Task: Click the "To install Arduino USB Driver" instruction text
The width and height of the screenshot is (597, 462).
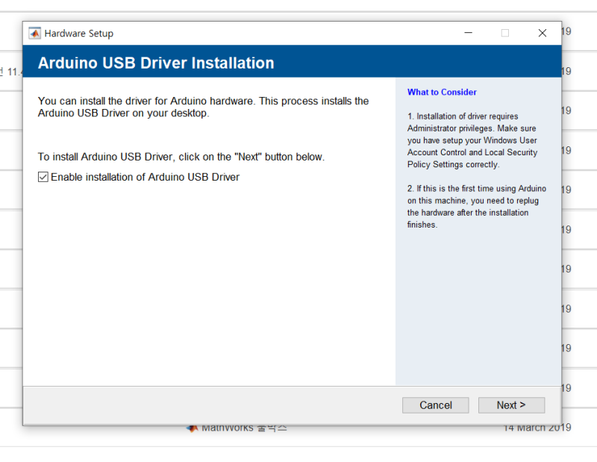Action: click(x=181, y=157)
